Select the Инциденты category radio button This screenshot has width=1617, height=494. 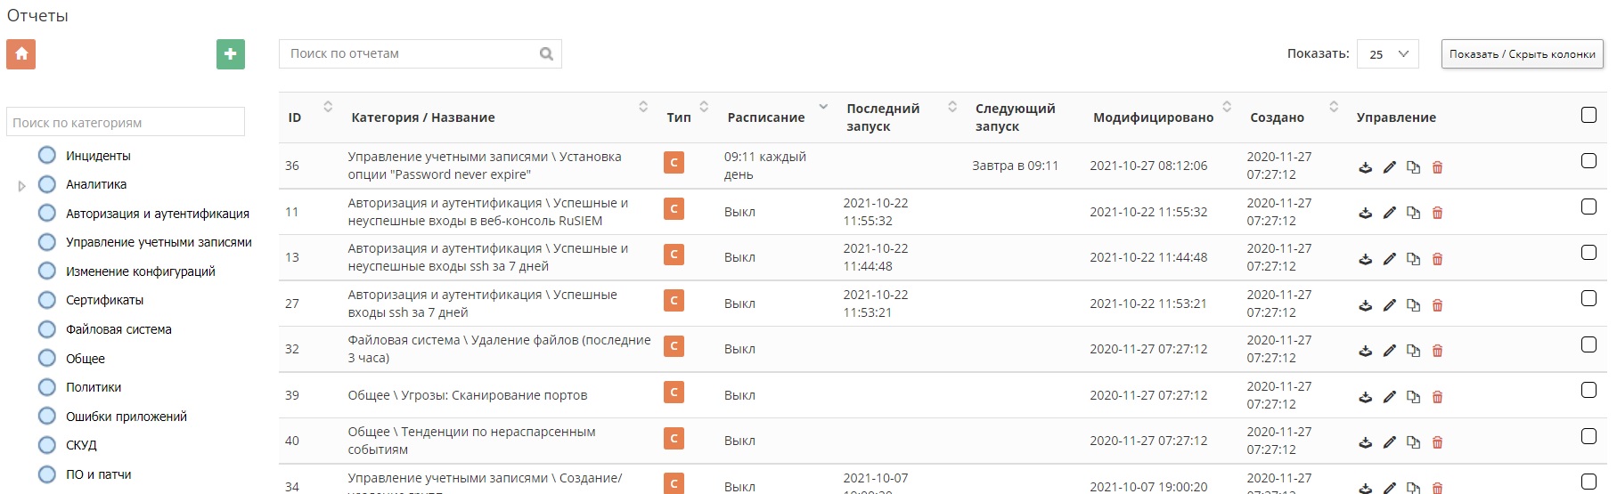[47, 156]
